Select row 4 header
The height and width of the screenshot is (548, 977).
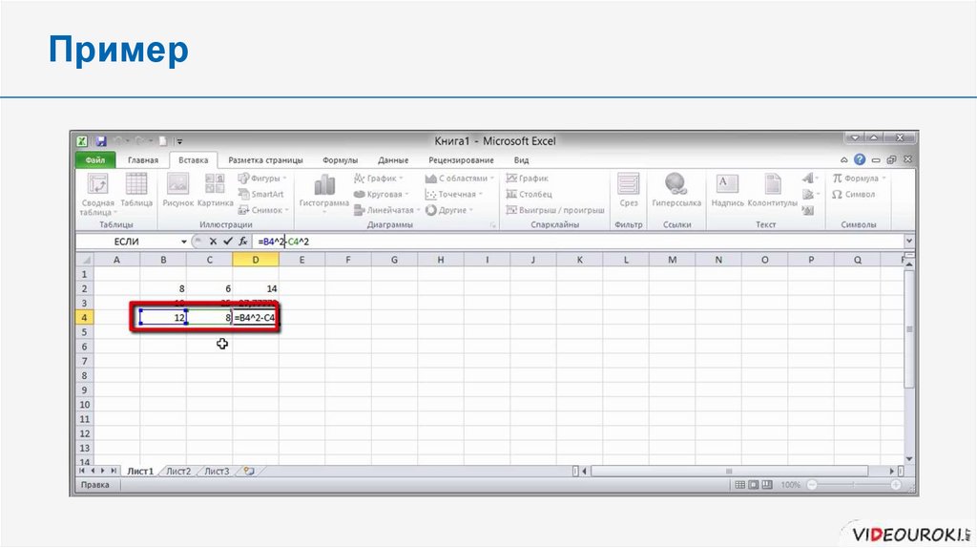[x=85, y=317]
